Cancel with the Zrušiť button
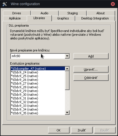 coord(82,130)
